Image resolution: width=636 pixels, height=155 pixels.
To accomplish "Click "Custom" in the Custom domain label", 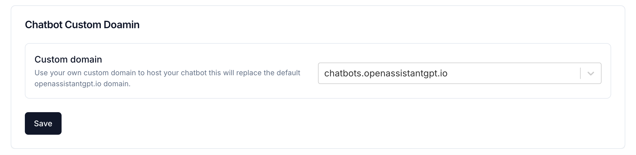I will pyautogui.click(x=51, y=59).
